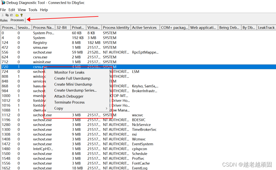Click the cplspcon service cell
Image resolution: width=276 pixels, height=170 pixels.
pos(139,149)
